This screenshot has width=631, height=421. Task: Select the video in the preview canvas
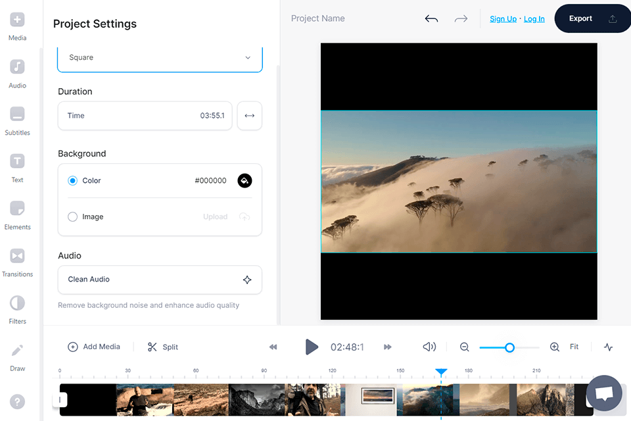[x=459, y=182]
